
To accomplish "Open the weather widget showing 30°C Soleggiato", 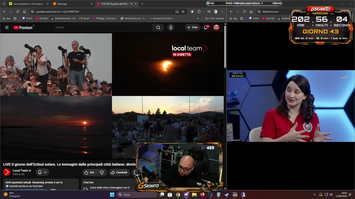I will tap(12, 195).
